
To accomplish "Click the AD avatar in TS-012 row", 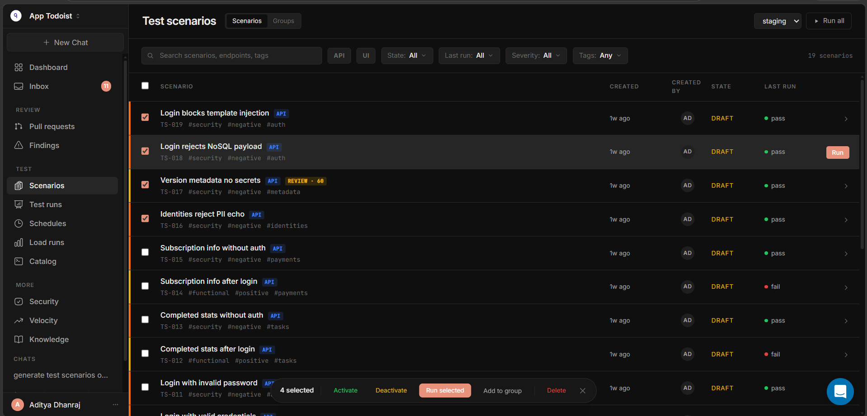I will click(x=688, y=354).
